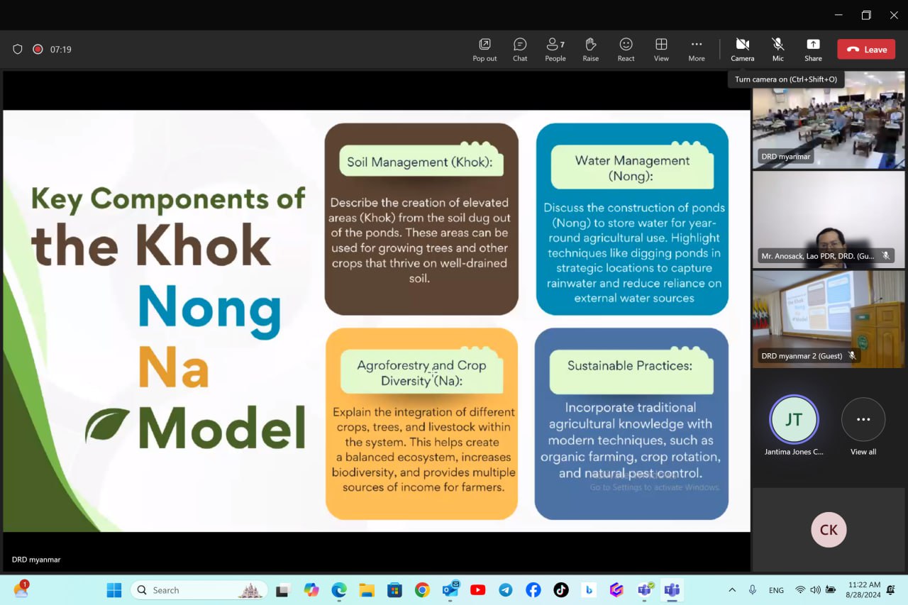Pop out the shared content
The height and width of the screenshot is (605, 908).
(x=485, y=49)
